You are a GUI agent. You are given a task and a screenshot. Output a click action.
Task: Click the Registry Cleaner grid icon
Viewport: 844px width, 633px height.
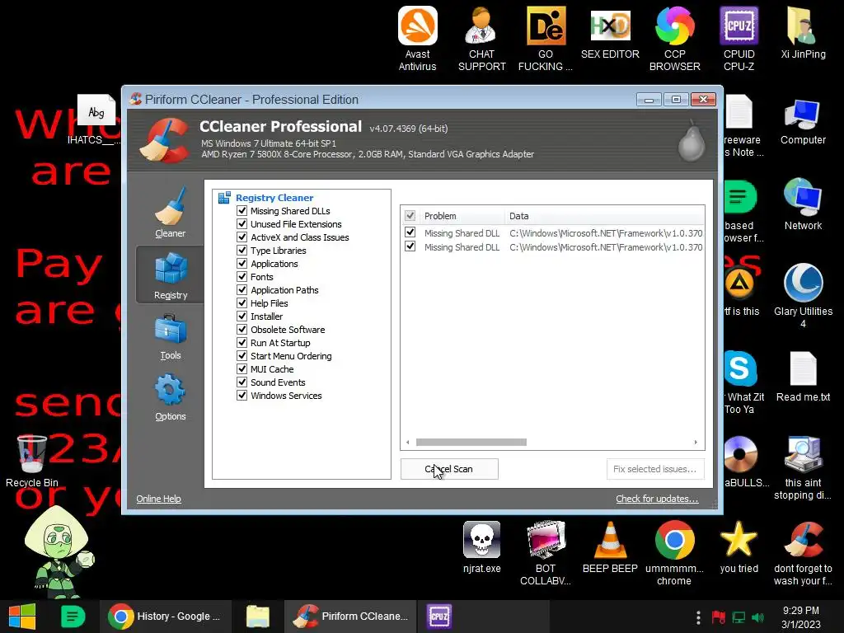click(x=224, y=198)
